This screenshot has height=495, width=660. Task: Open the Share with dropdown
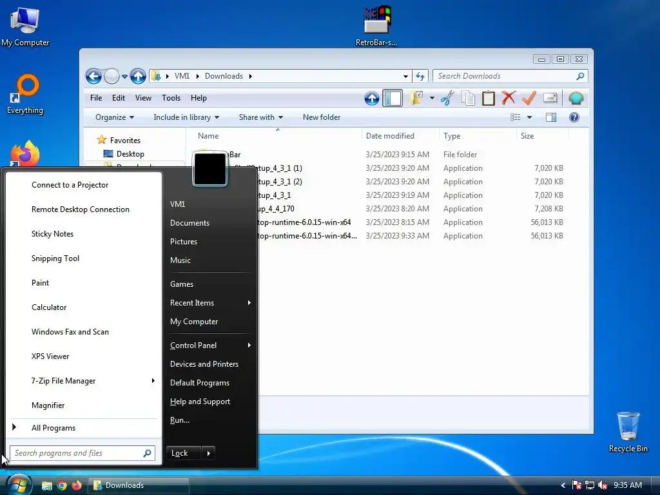point(260,117)
